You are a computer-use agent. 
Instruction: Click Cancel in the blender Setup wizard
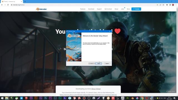107,64
